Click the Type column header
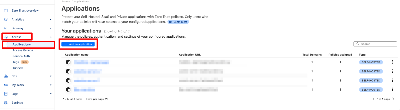Screen dimensions: 400x110 [362, 55]
